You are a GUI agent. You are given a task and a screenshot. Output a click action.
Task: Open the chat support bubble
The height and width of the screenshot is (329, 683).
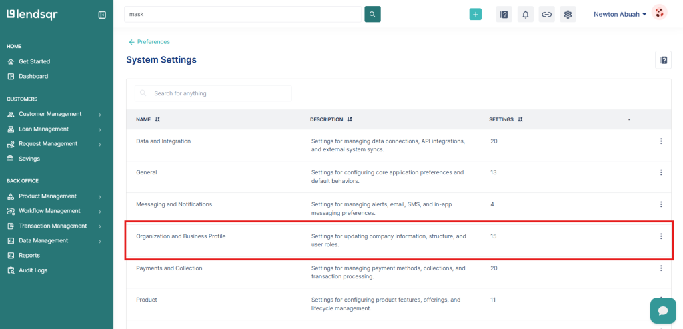pos(662,311)
